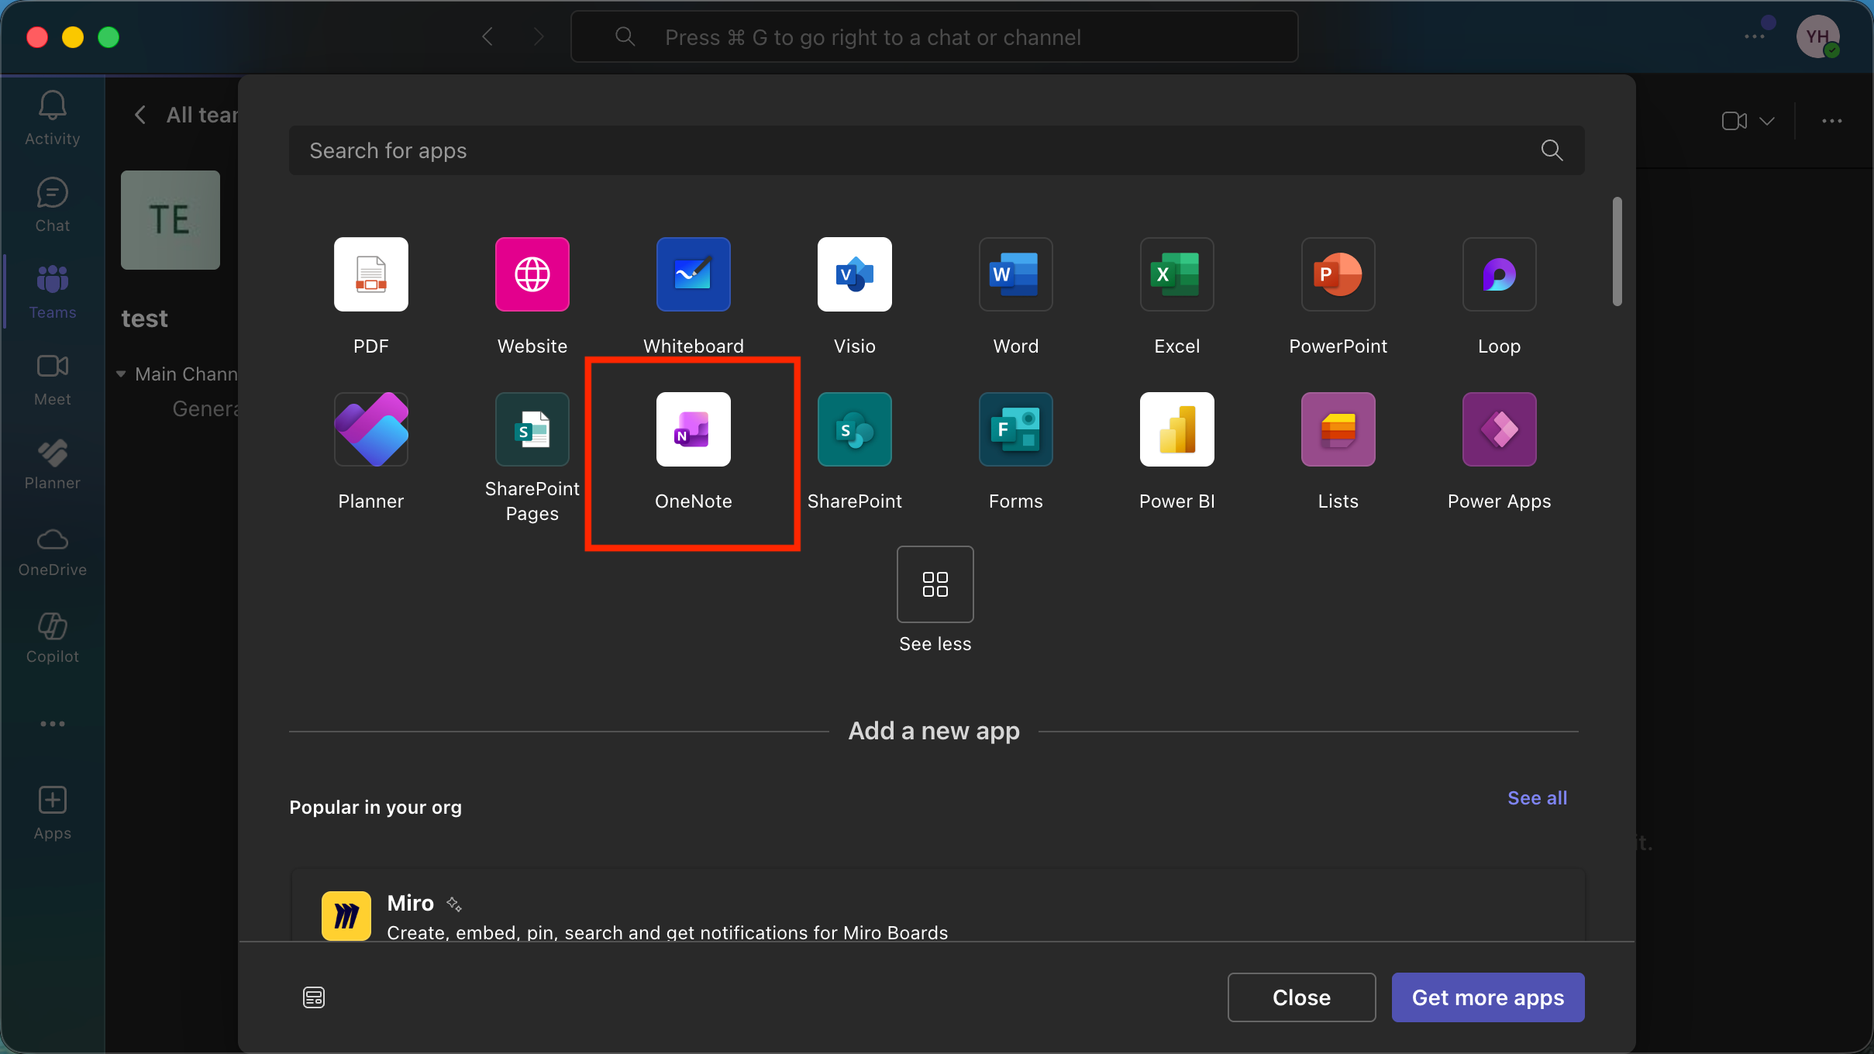This screenshot has height=1054, width=1874.
Task: Choose the Whiteboard app
Action: 694,274
